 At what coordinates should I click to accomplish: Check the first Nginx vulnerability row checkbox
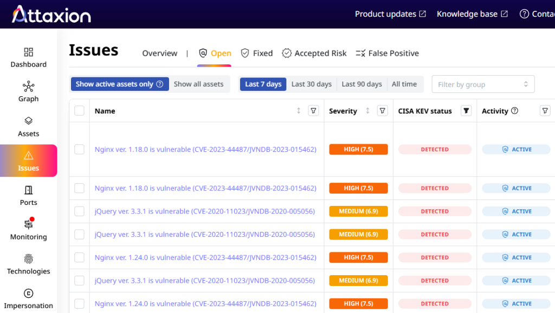point(79,149)
